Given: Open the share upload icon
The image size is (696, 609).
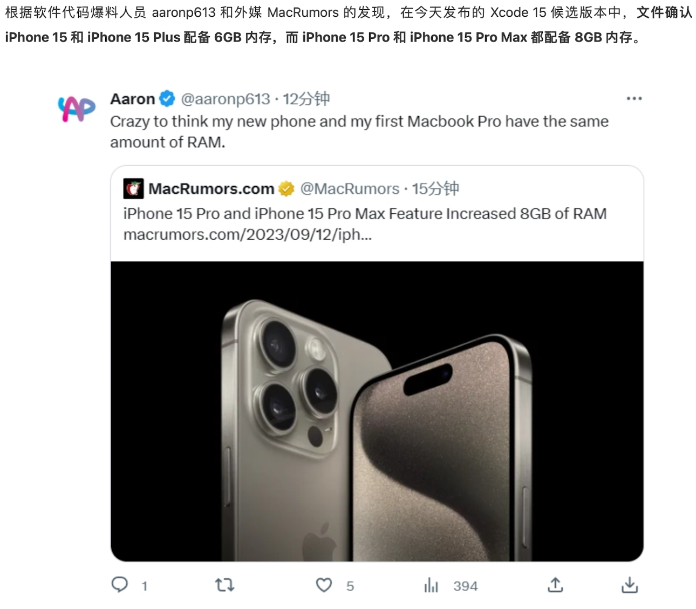Looking at the screenshot, I should [555, 585].
